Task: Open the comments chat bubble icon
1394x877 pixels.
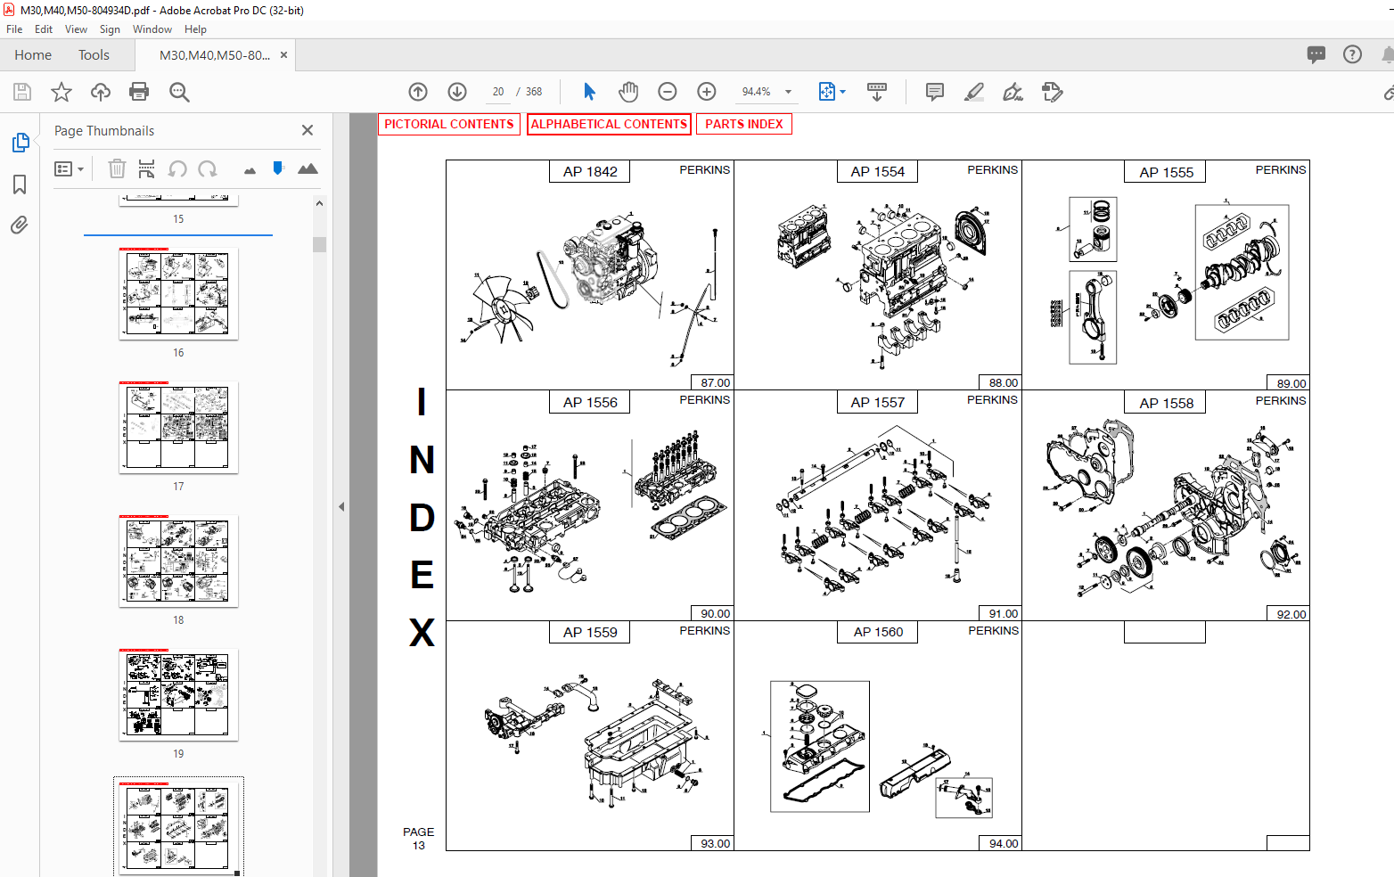Action: coord(1316,54)
